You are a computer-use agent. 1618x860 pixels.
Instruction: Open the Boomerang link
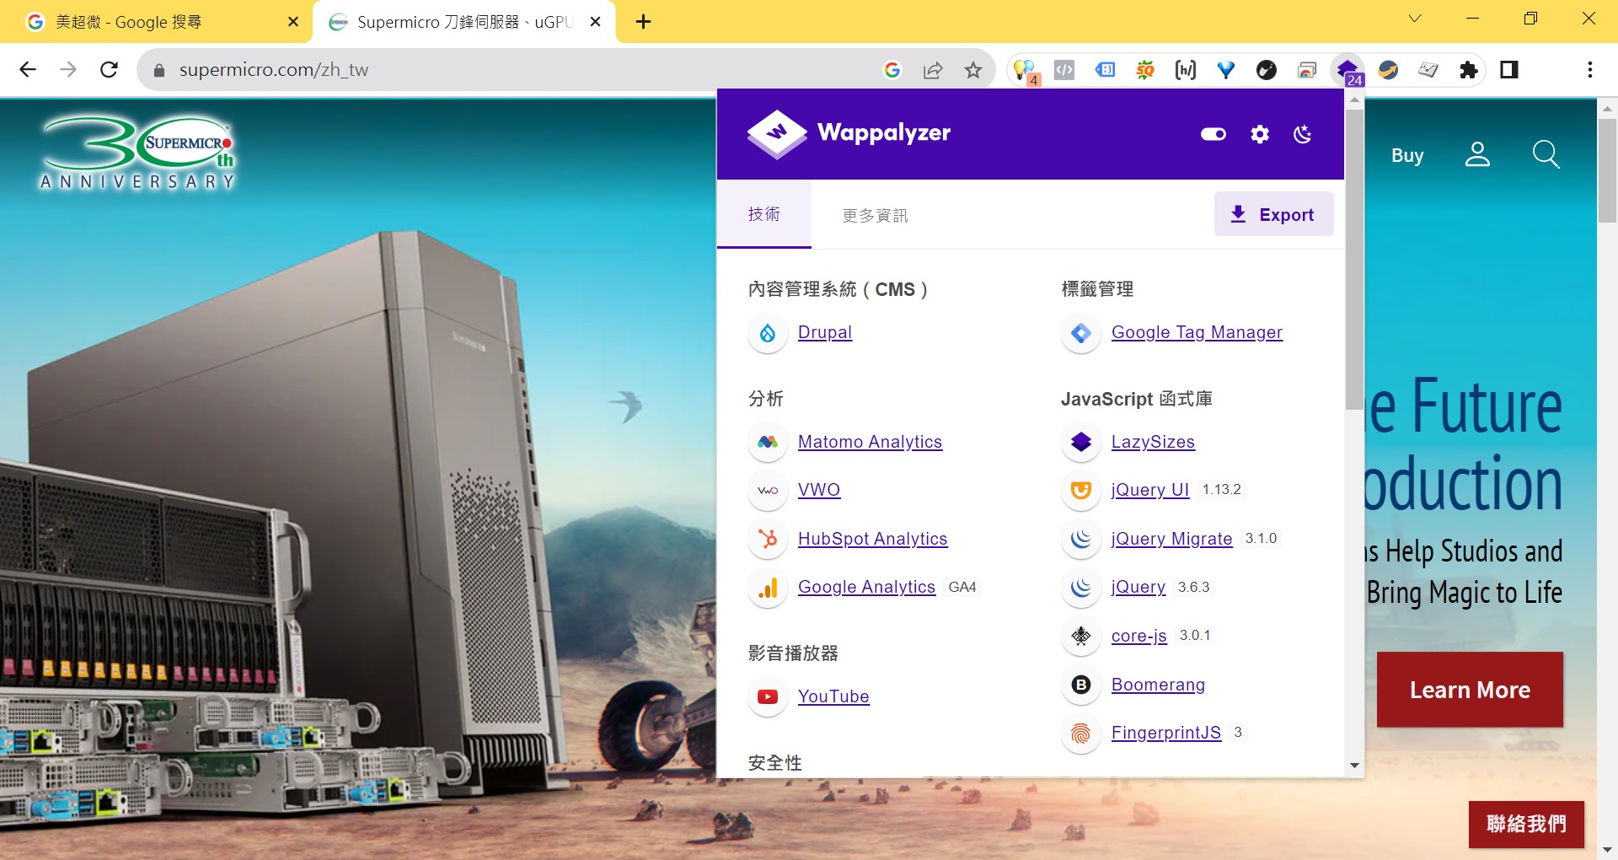[x=1158, y=685]
